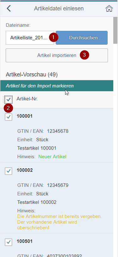Click the red marker numbered 2
Viewport: 118px width, 257px height.
point(8,108)
